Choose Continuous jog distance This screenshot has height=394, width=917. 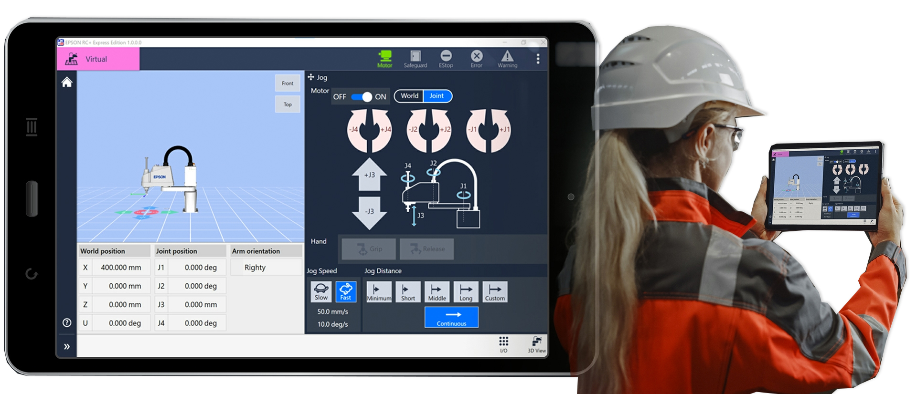click(x=451, y=318)
